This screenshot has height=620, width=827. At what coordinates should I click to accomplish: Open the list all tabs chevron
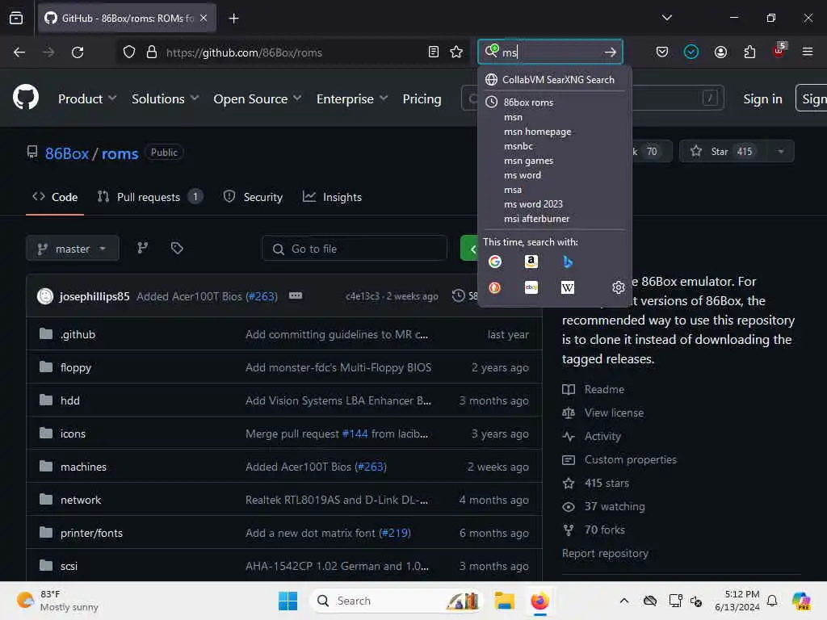[666, 18]
